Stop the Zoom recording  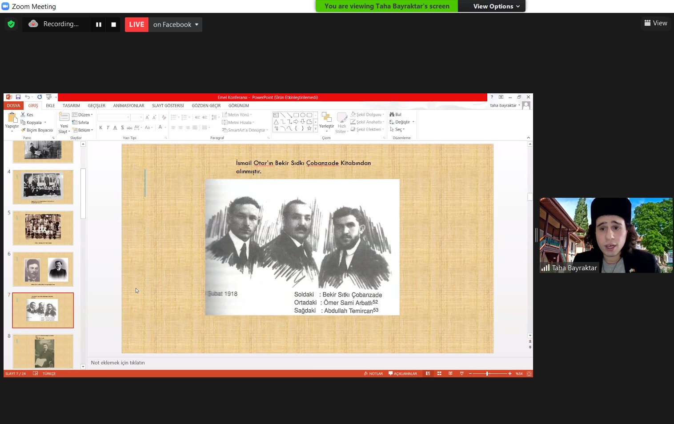(x=113, y=24)
